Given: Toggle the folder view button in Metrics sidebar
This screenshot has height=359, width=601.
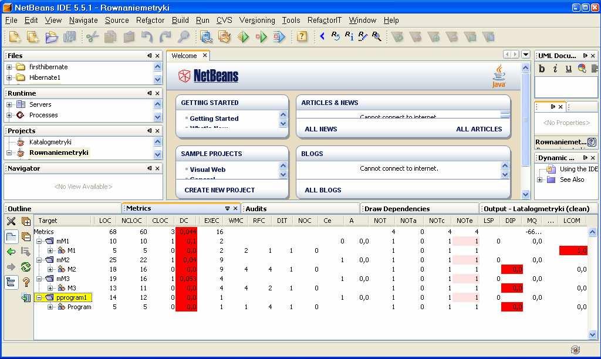Looking at the screenshot, I should tap(12, 237).
